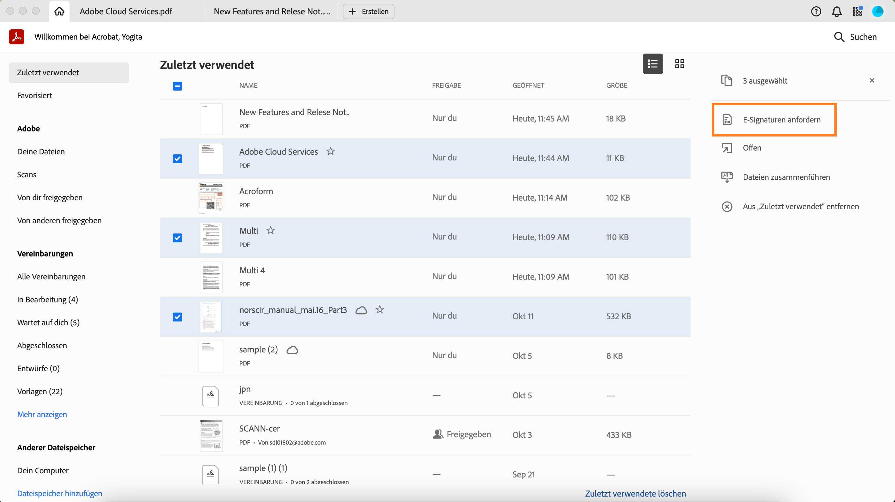Screen dimensions: 895x502
Task: Click the Erstellen button
Action: click(368, 11)
